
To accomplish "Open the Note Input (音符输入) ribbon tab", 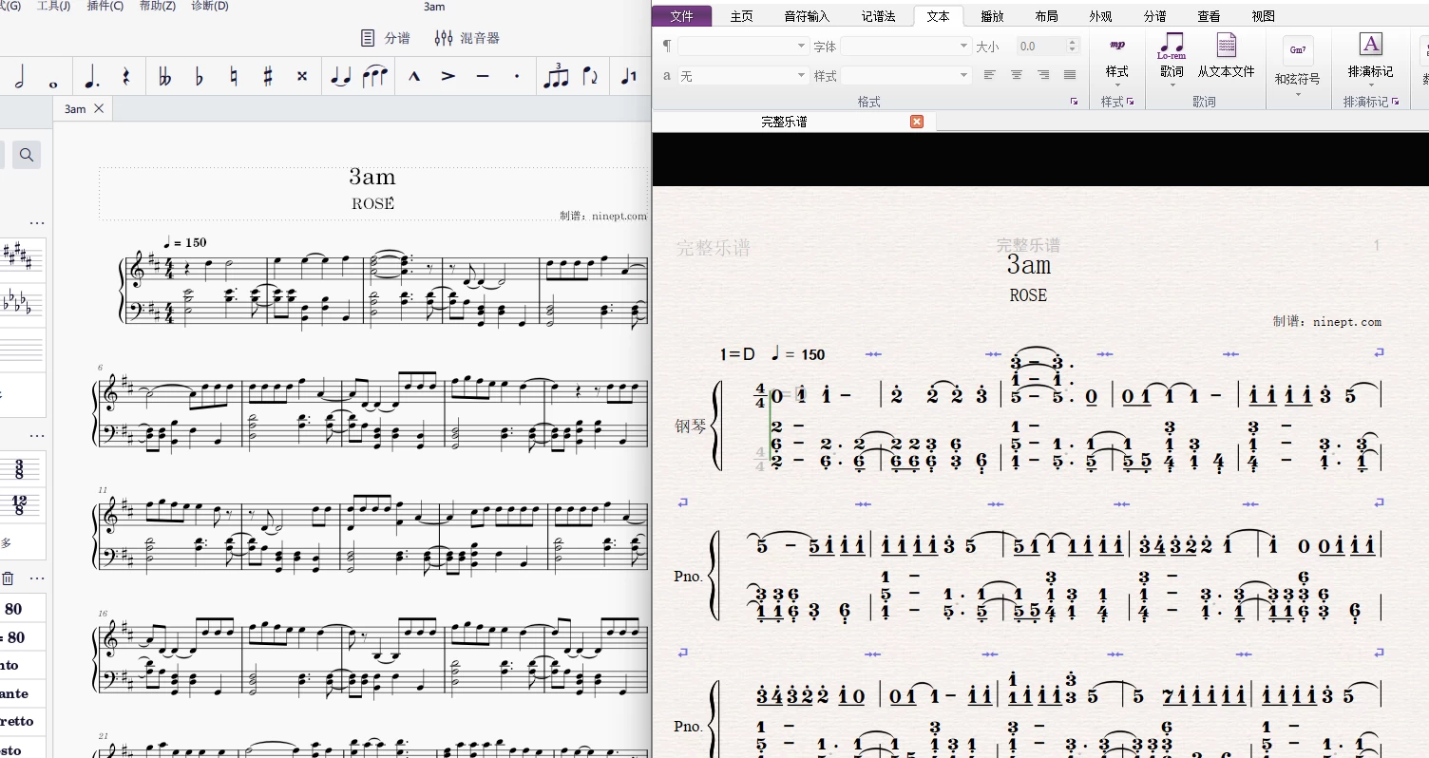I will click(807, 16).
